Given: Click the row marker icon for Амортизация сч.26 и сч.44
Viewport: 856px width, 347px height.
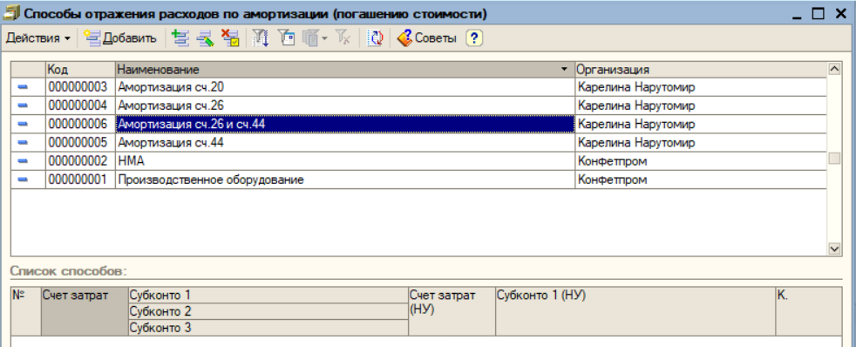Looking at the screenshot, I should pyautogui.click(x=23, y=125).
